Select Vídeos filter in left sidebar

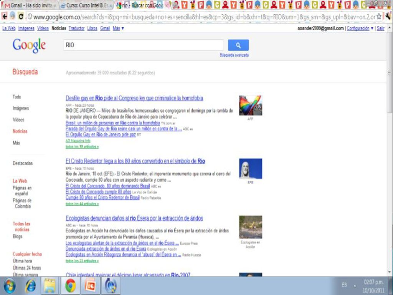point(18,120)
